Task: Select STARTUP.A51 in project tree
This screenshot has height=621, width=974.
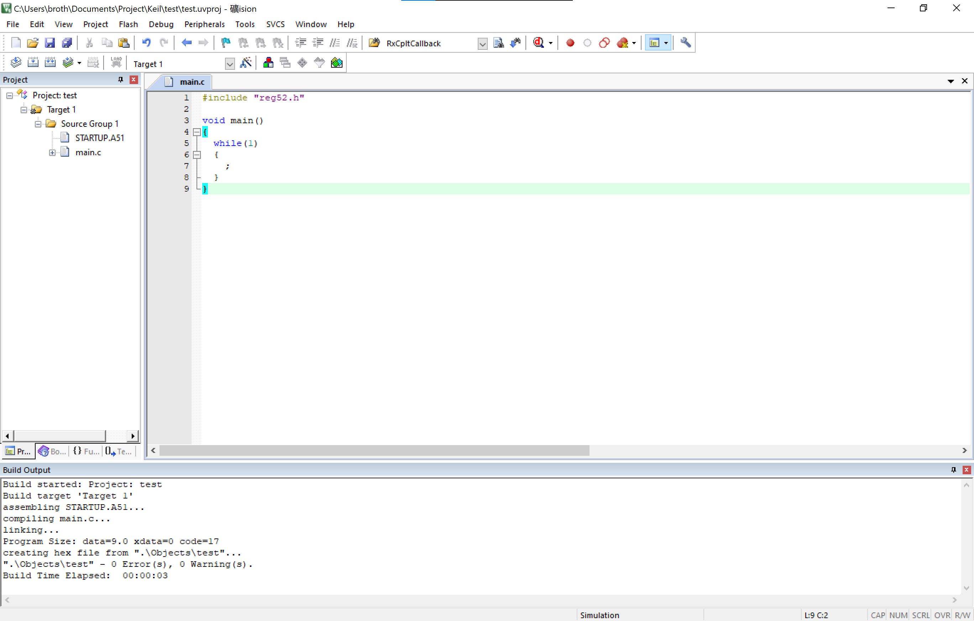Action: (99, 138)
